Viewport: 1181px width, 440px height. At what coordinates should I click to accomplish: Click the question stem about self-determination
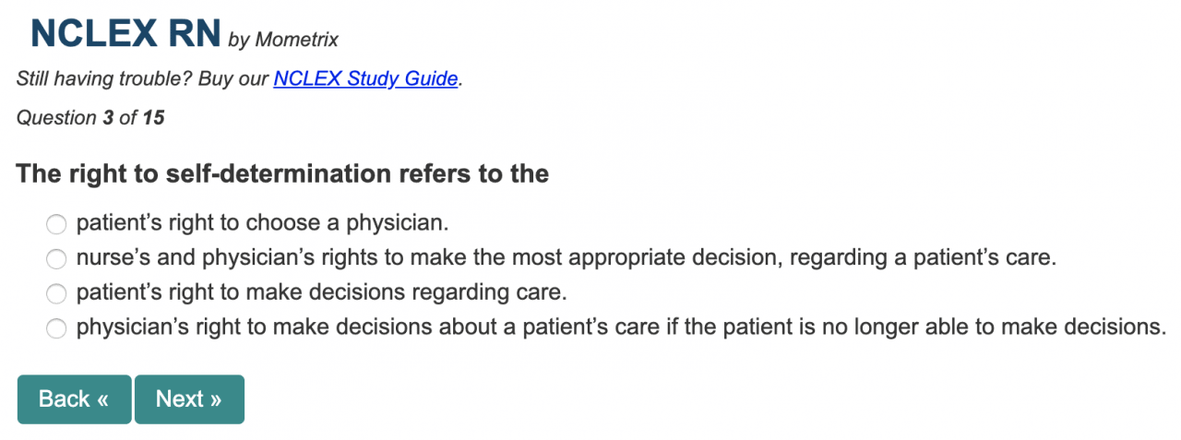[282, 173]
